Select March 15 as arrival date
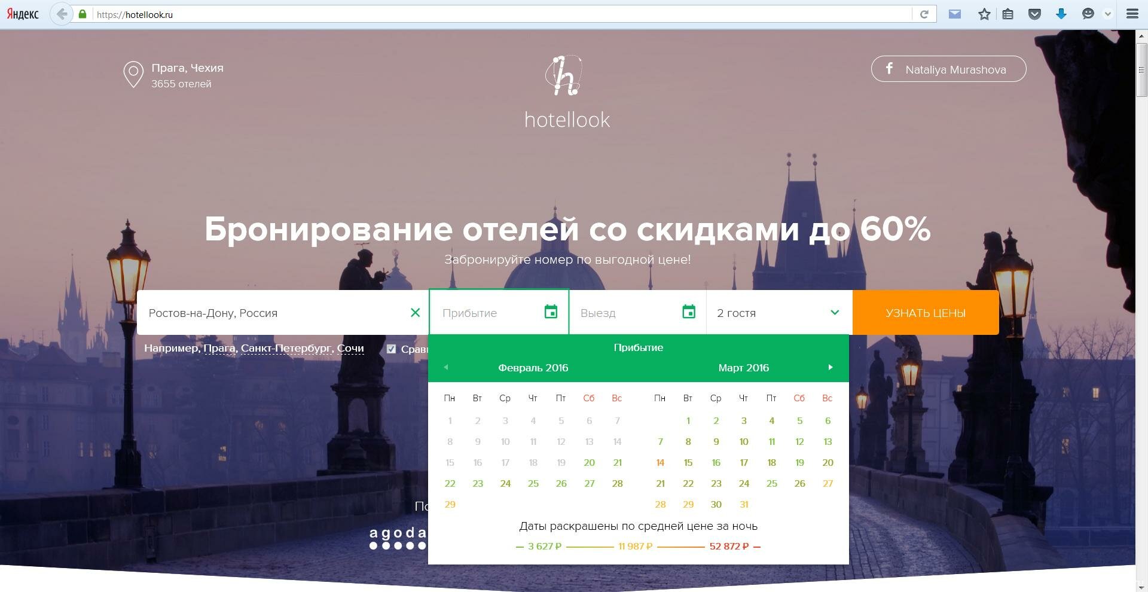The width and height of the screenshot is (1148, 592). pos(688,463)
